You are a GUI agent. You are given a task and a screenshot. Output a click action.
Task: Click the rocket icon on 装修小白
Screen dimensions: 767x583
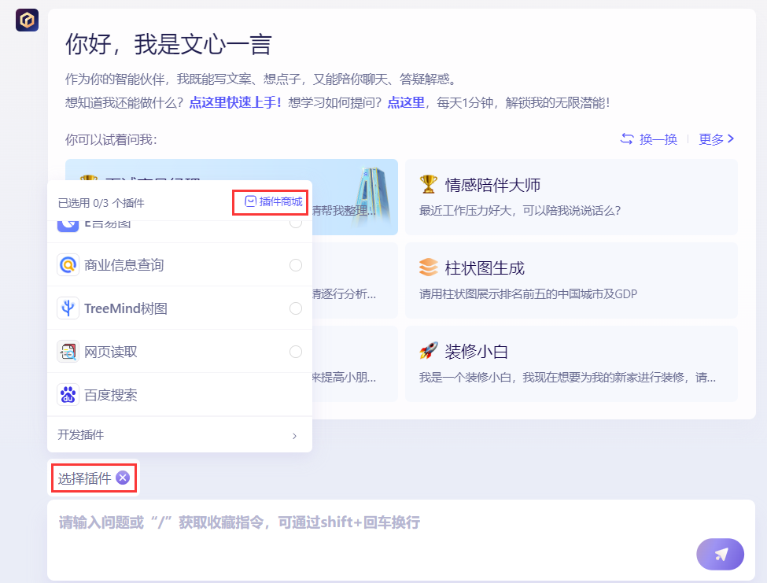point(429,351)
